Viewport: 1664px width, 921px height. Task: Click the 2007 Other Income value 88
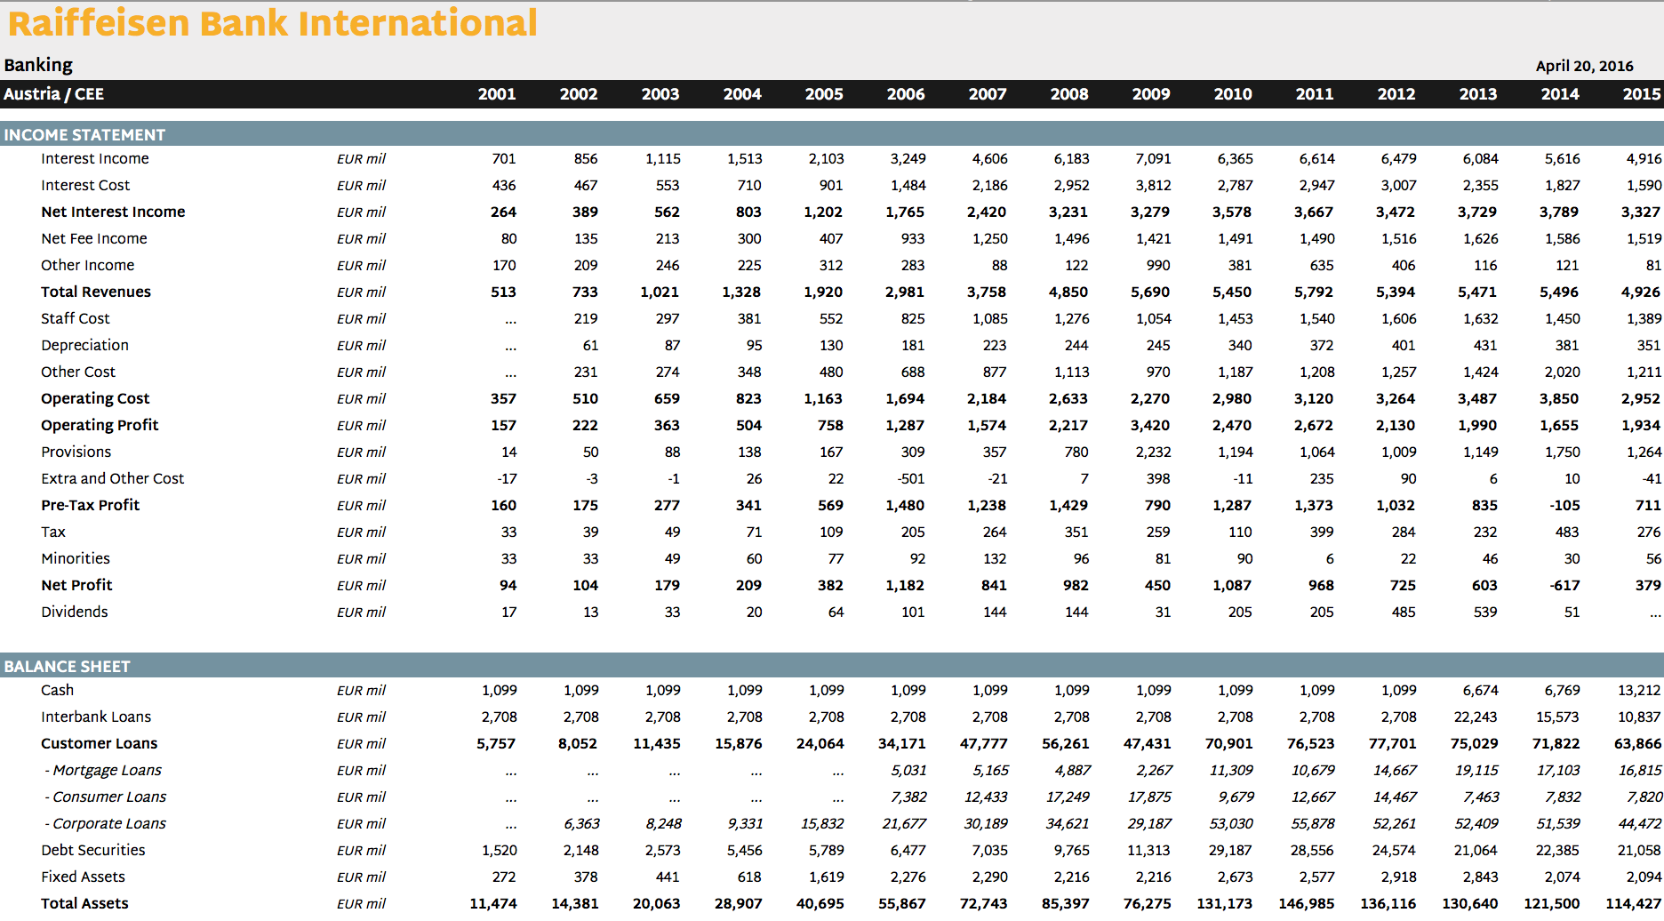(x=999, y=265)
